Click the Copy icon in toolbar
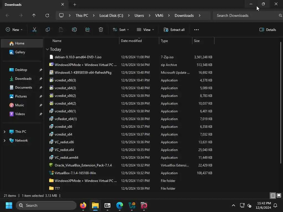283x212 pixels. pos(48,30)
